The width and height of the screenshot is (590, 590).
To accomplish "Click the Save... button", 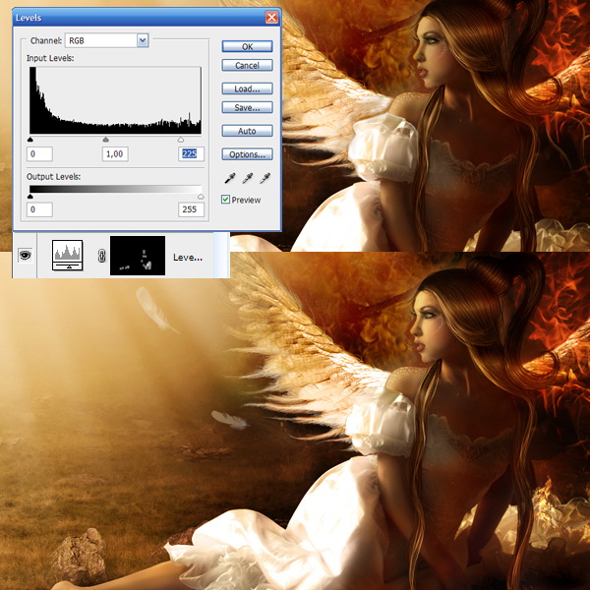I will (247, 107).
